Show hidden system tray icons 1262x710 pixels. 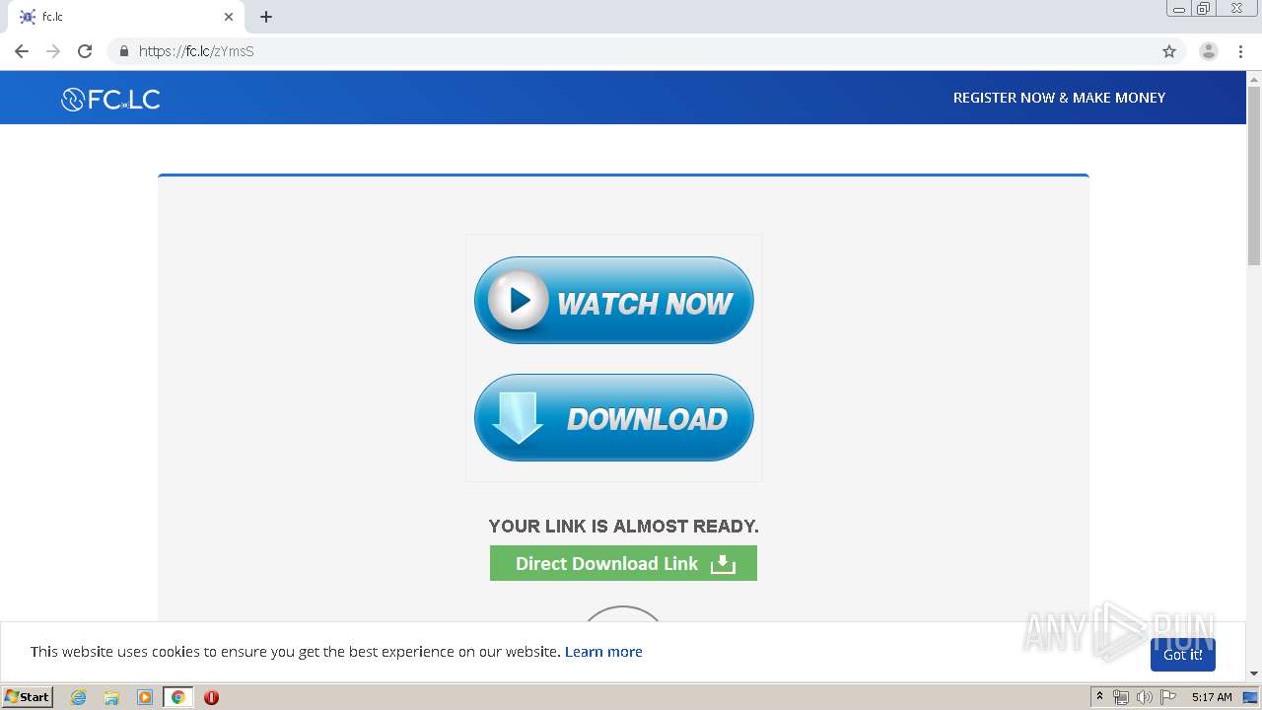[x=1099, y=697]
